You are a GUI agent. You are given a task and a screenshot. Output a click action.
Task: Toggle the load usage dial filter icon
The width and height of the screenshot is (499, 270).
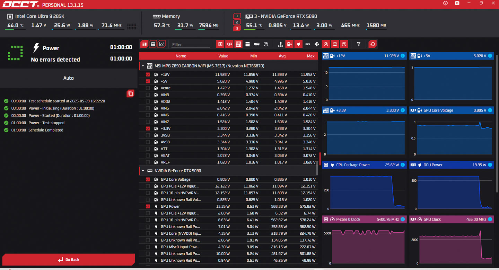[x=335, y=44]
